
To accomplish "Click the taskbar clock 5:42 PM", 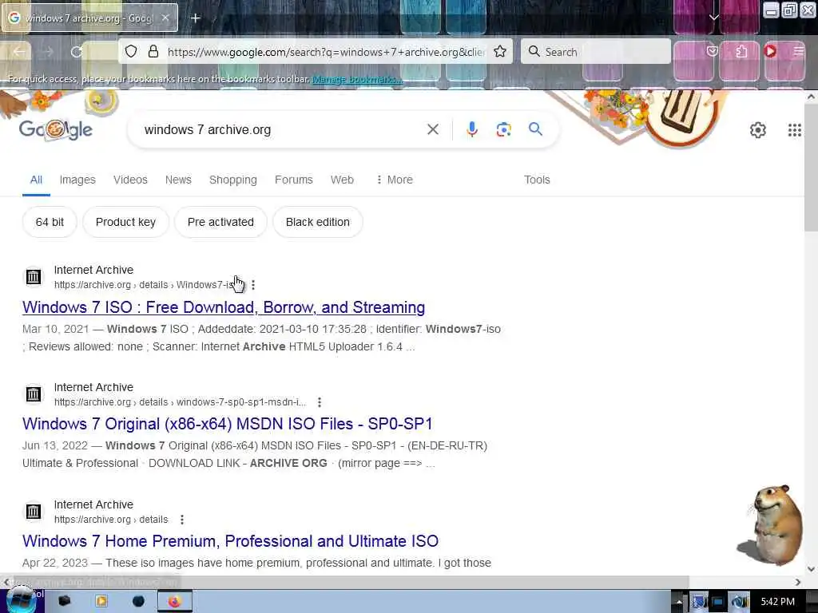I will pos(778,602).
